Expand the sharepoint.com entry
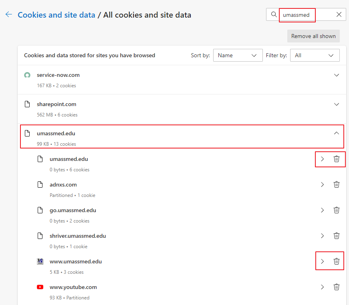The image size is (349, 305). [337, 104]
